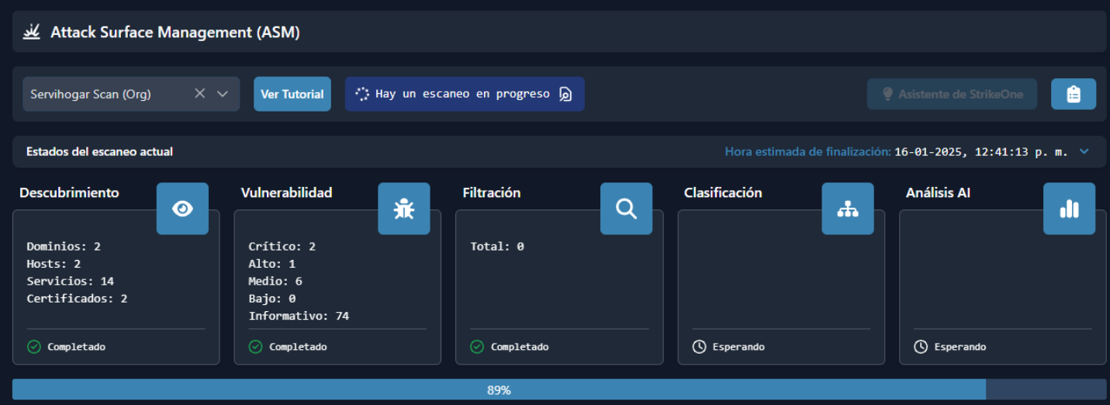Click Dominios: 2
This screenshot has height=405, width=1110.
[64, 246]
